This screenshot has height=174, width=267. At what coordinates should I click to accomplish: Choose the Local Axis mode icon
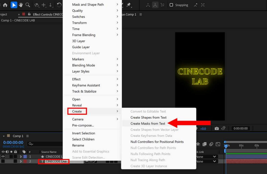tap(148, 5)
